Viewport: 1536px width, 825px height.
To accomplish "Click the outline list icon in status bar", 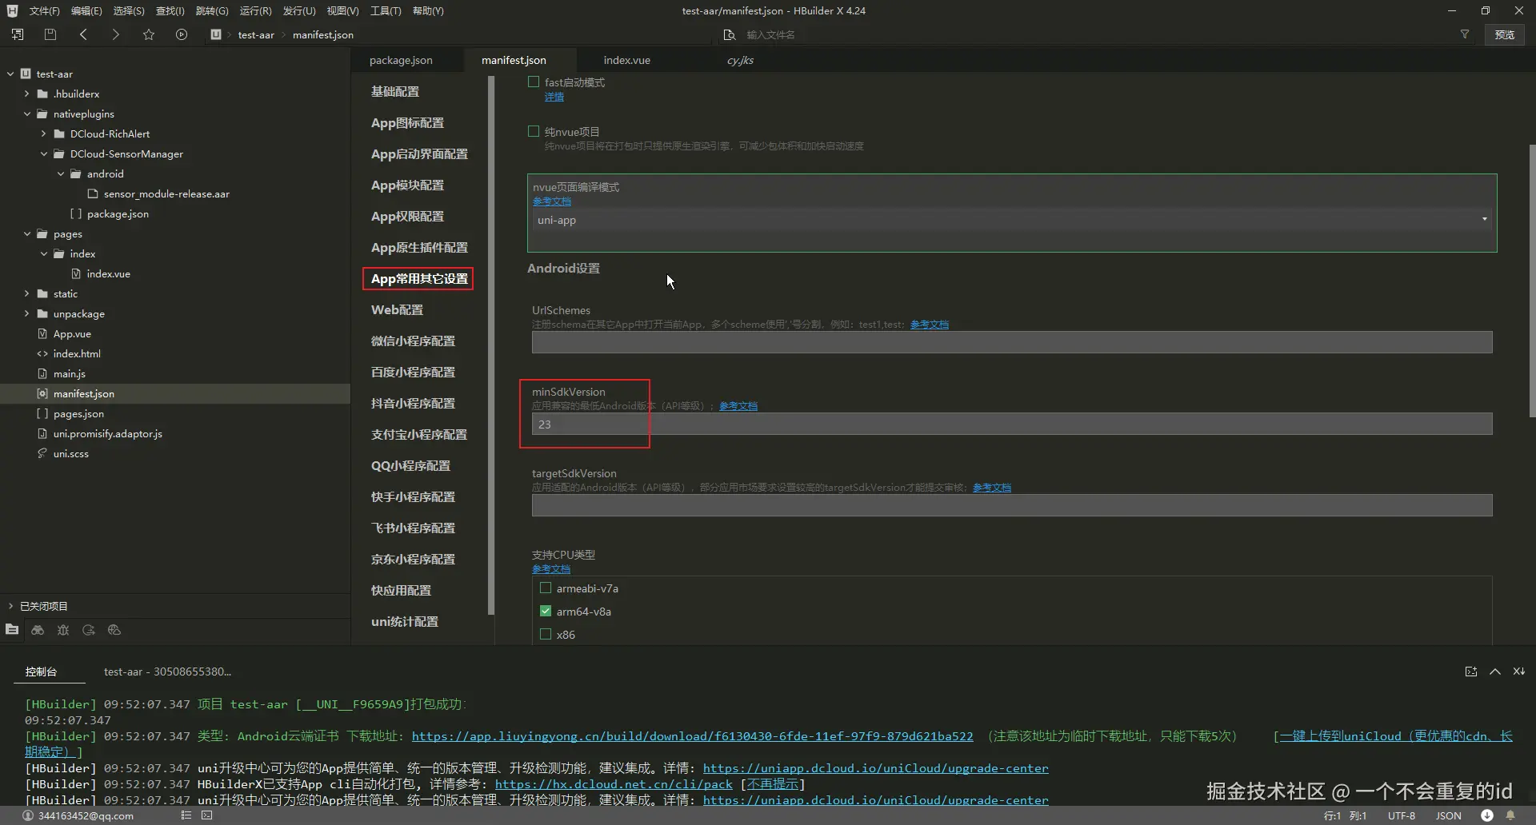I will point(186,815).
